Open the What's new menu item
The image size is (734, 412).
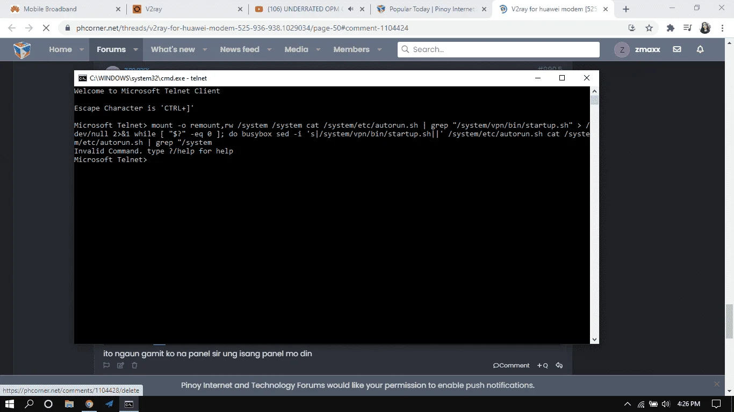pos(173,49)
